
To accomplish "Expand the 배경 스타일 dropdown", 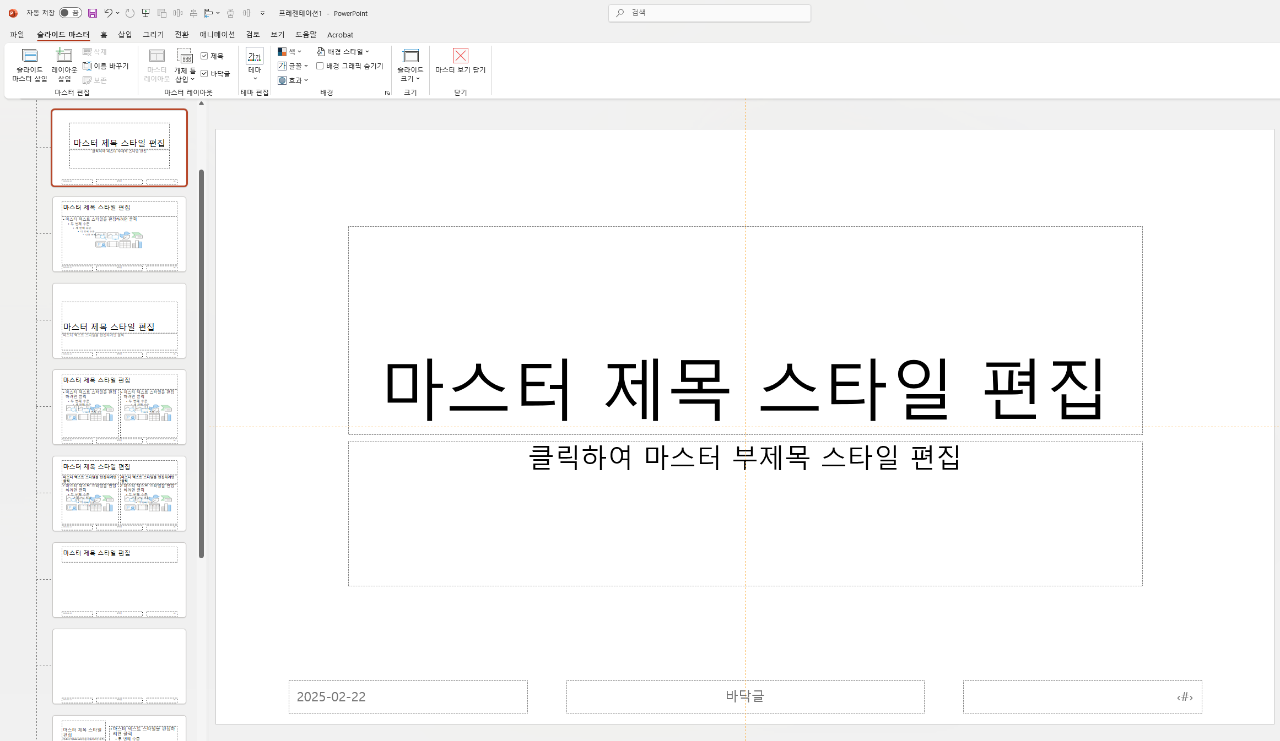I will 343,52.
